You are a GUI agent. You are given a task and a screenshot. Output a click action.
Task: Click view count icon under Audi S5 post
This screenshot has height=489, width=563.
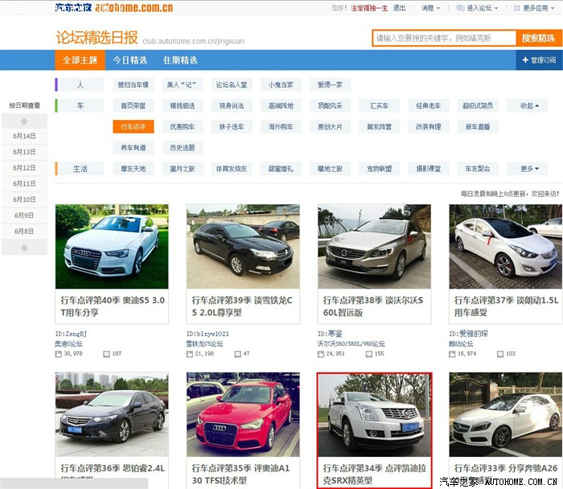[x=58, y=354]
